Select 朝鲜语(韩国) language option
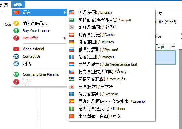 [x=111, y=27]
